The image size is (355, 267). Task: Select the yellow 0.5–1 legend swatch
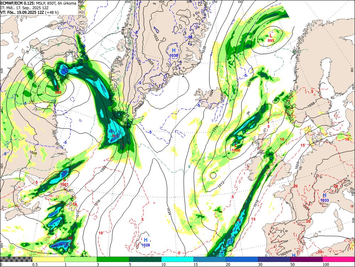[48, 259]
